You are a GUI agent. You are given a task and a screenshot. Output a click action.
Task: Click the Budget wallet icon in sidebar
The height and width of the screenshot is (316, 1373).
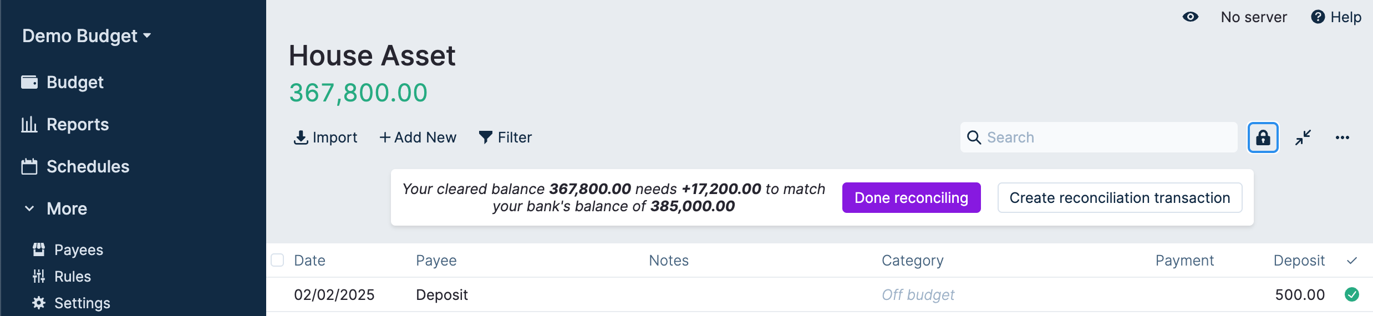click(x=29, y=82)
